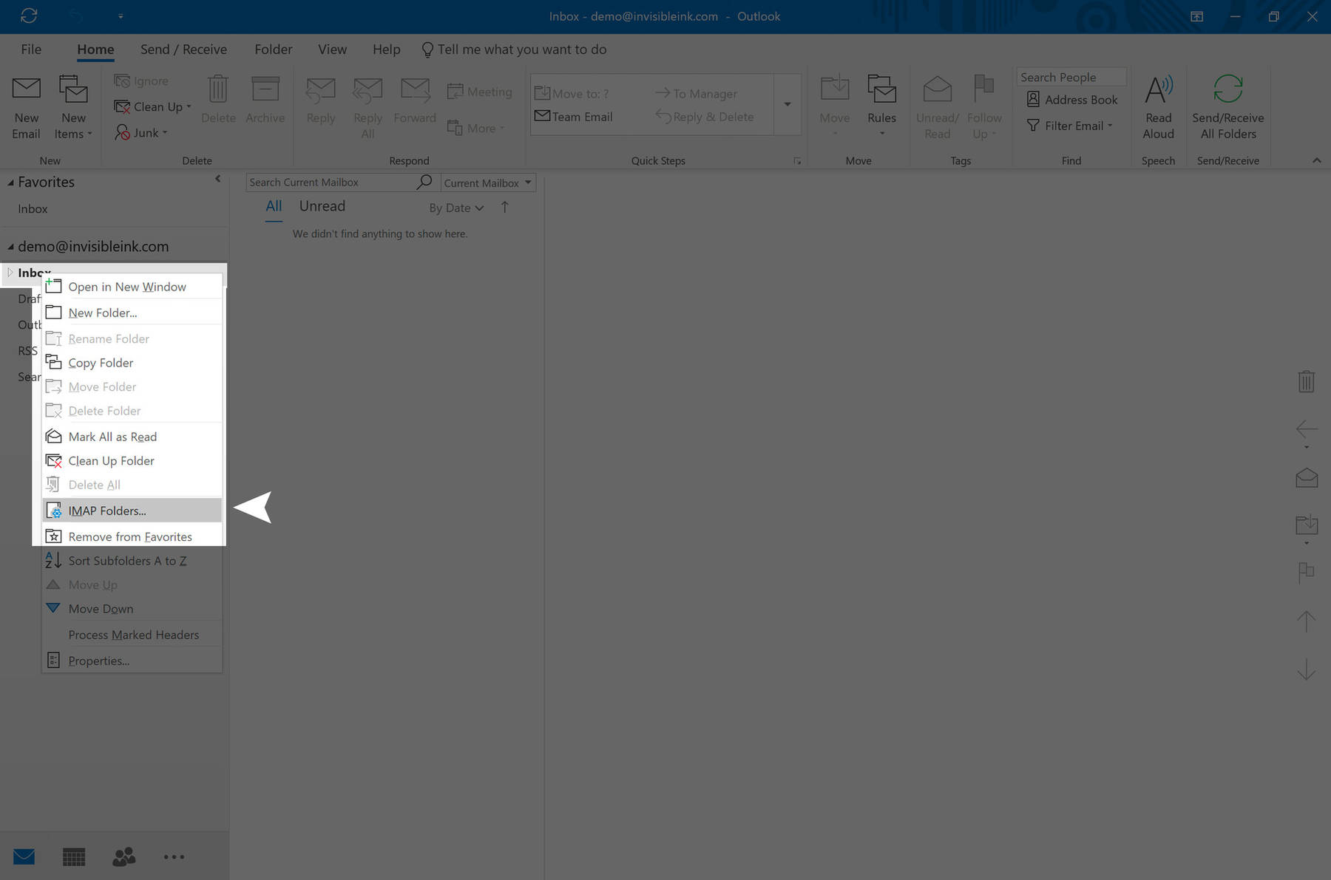
Task: Expand the Quick Steps gallery
Action: (x=788, y=104)
